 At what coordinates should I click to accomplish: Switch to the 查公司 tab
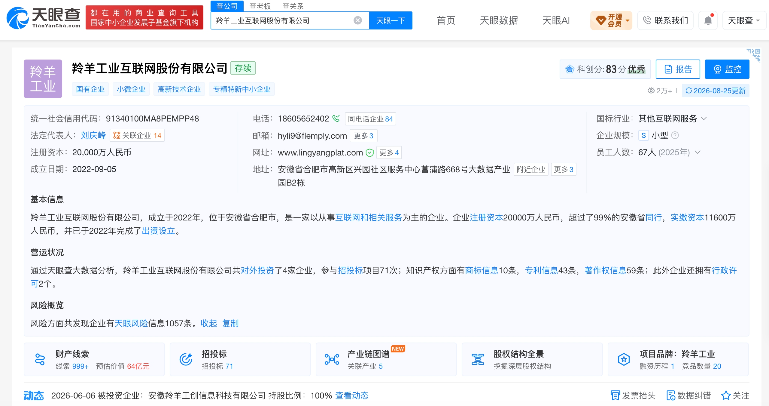(227, 6)
